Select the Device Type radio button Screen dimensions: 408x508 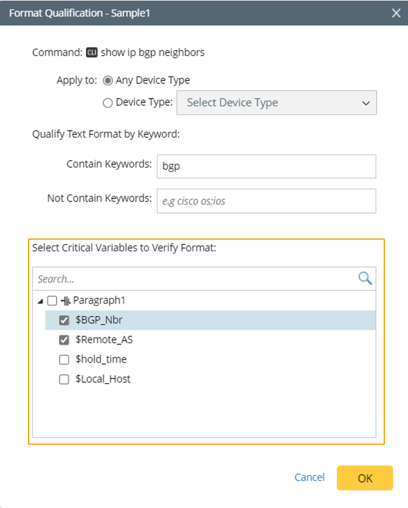tap(108, 103)
